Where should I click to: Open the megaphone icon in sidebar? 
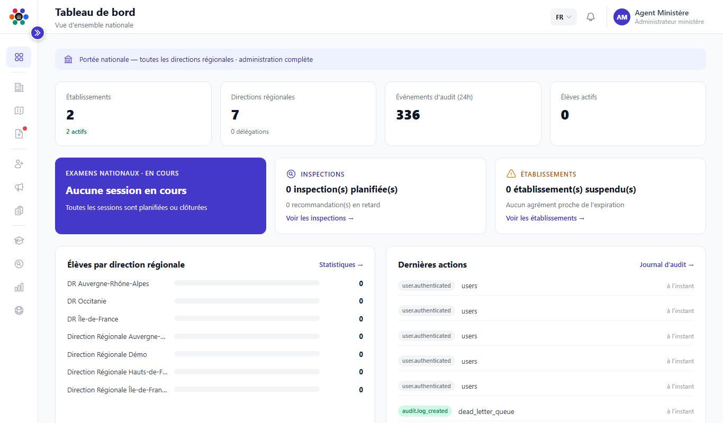[x=19, y=188]
